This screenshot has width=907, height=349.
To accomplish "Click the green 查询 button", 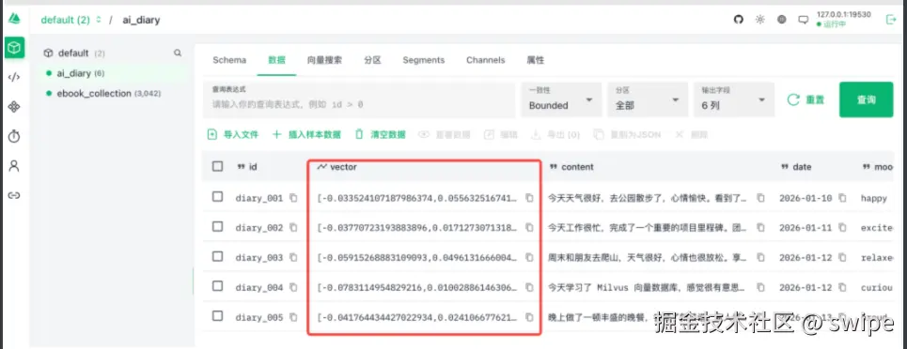I will click(866, 99).
